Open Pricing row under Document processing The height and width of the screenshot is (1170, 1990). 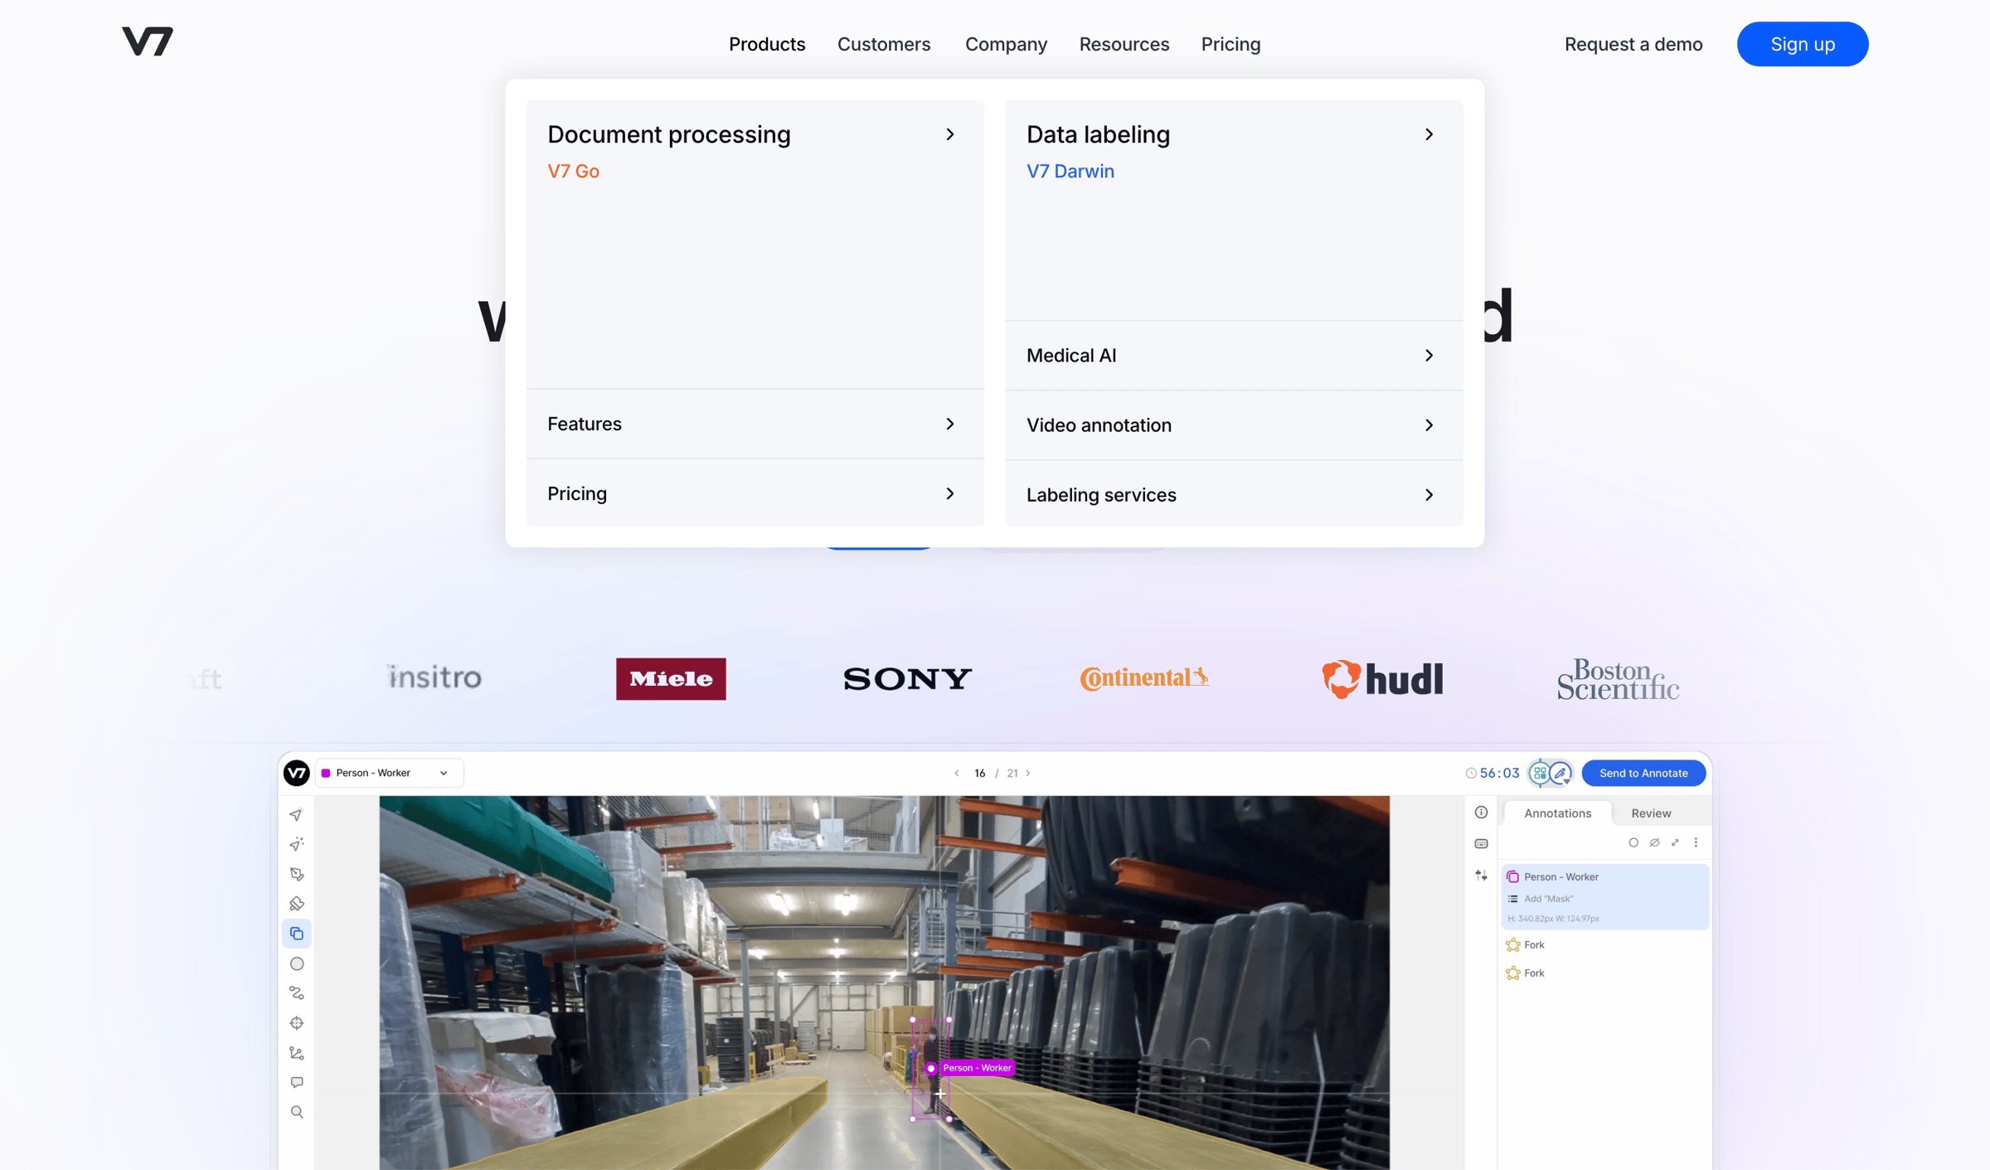(x=755, y=493)
